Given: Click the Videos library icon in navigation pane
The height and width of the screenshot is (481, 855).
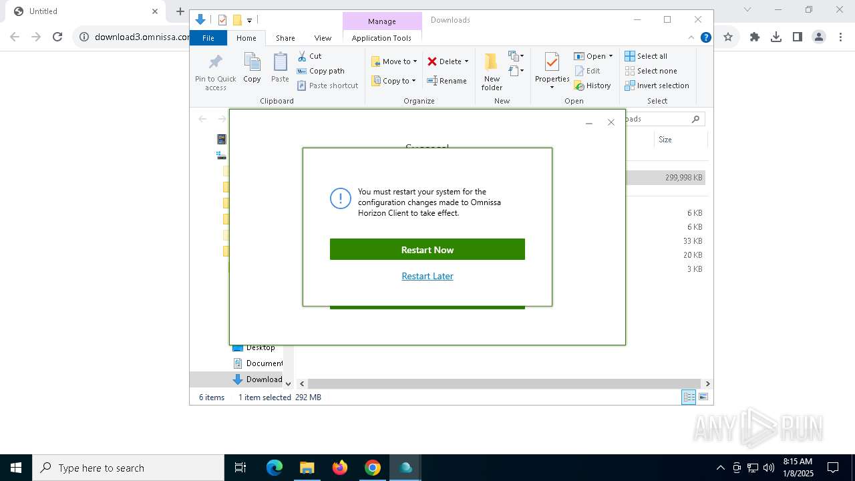Looking at the screenshot, I should tap(221, 139).
